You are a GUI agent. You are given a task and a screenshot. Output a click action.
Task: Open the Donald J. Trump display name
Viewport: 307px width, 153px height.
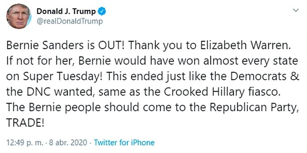(66, 11)
